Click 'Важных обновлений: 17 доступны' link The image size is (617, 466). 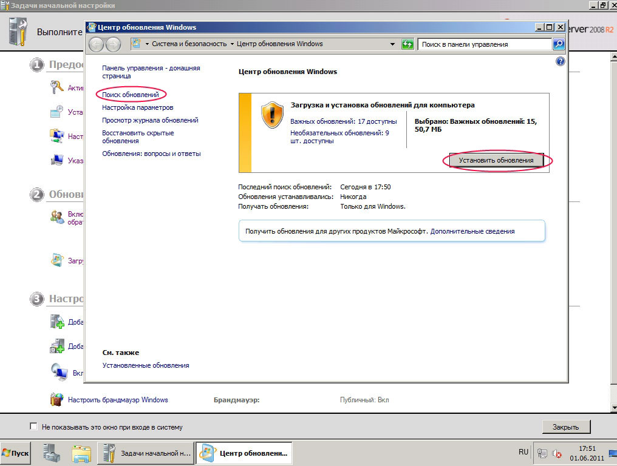[344, 121]
